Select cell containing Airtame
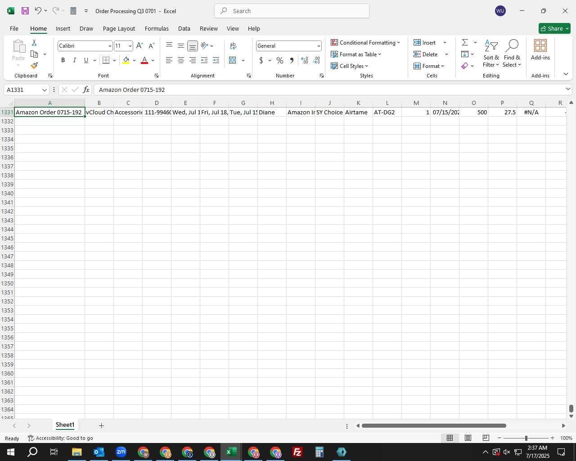This screenshot has width=576, height=461. [358, 112]
